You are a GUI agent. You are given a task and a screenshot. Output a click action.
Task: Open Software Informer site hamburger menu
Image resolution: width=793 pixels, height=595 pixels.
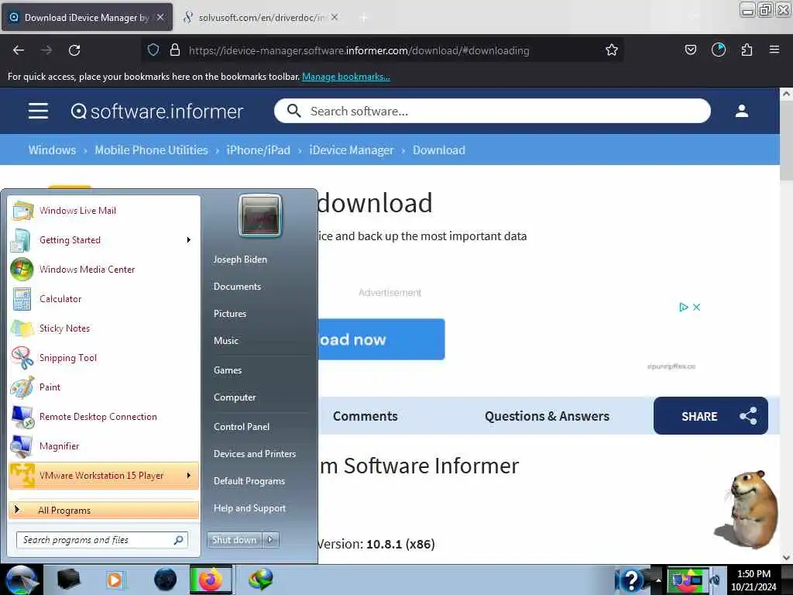(x=39, y=111)
